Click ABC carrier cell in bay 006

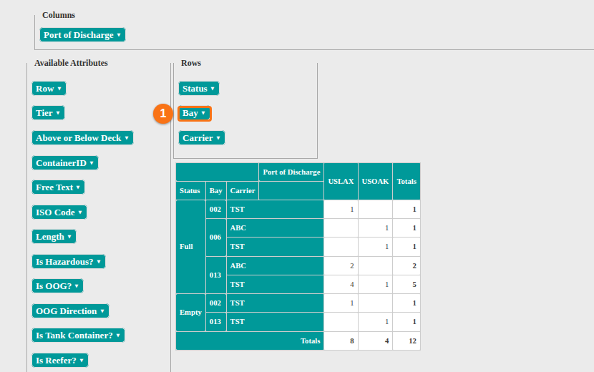click(275, 228)
